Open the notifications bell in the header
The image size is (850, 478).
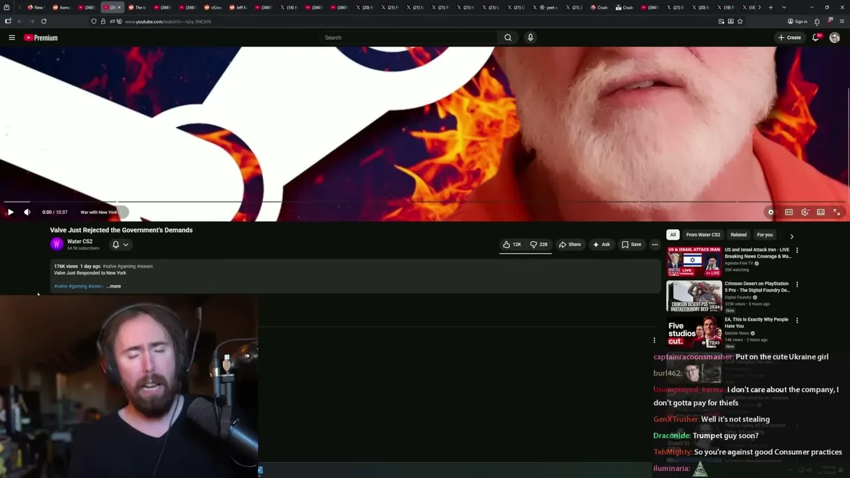[816, 38]
